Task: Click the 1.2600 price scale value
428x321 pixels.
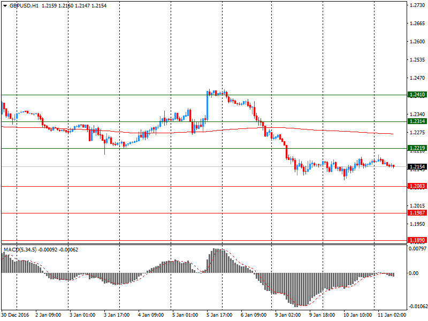Action: 417,42
